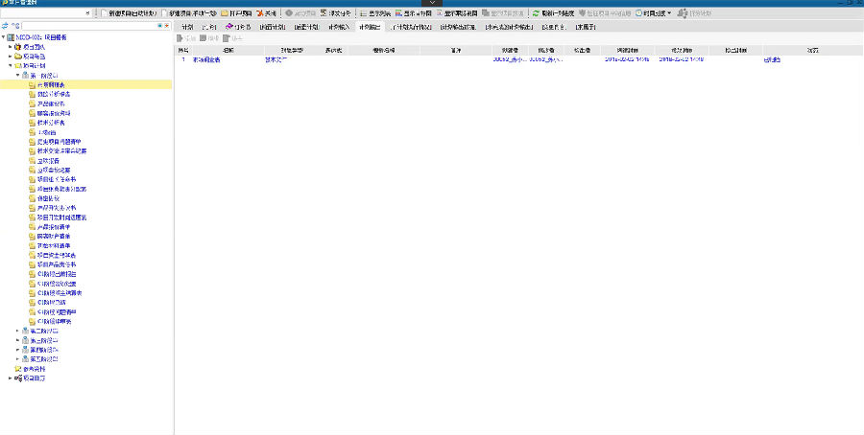
Task: Click the reference materials (参考资料) star icon
Action: tap(17, 369)
